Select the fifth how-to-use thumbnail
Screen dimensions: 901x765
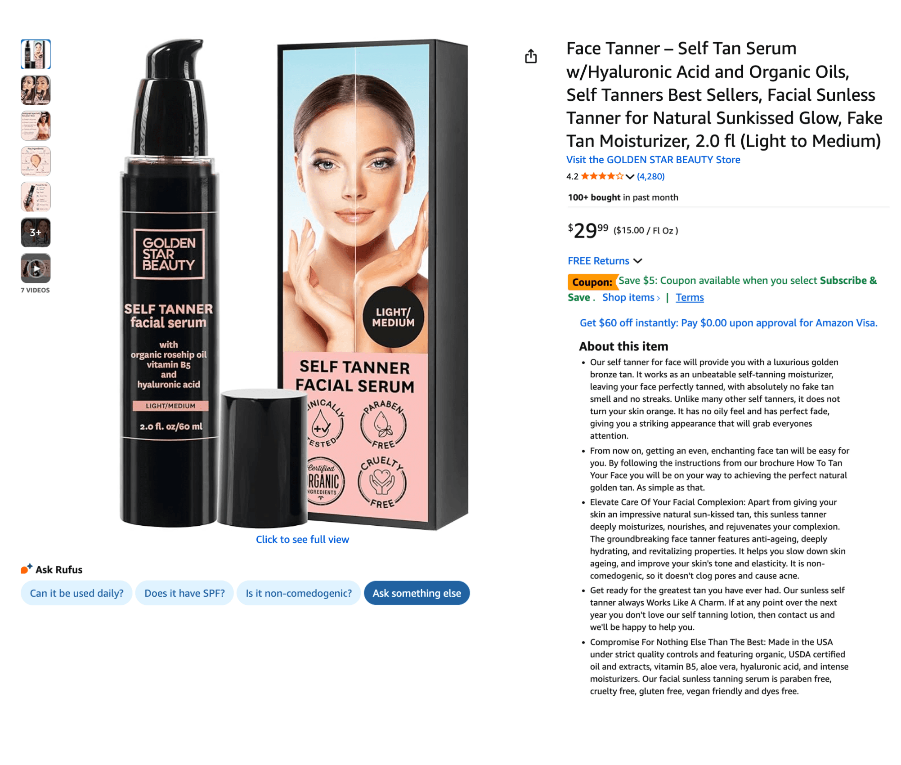(36, 197)
